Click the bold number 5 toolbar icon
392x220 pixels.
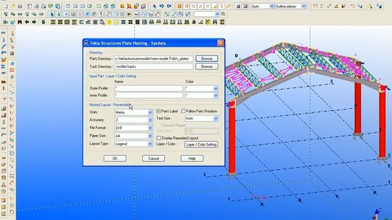[x=43, y=22]
